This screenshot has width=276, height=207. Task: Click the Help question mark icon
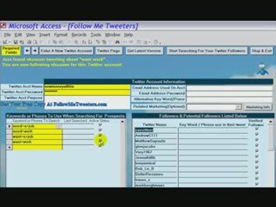[x=156, y=42]
